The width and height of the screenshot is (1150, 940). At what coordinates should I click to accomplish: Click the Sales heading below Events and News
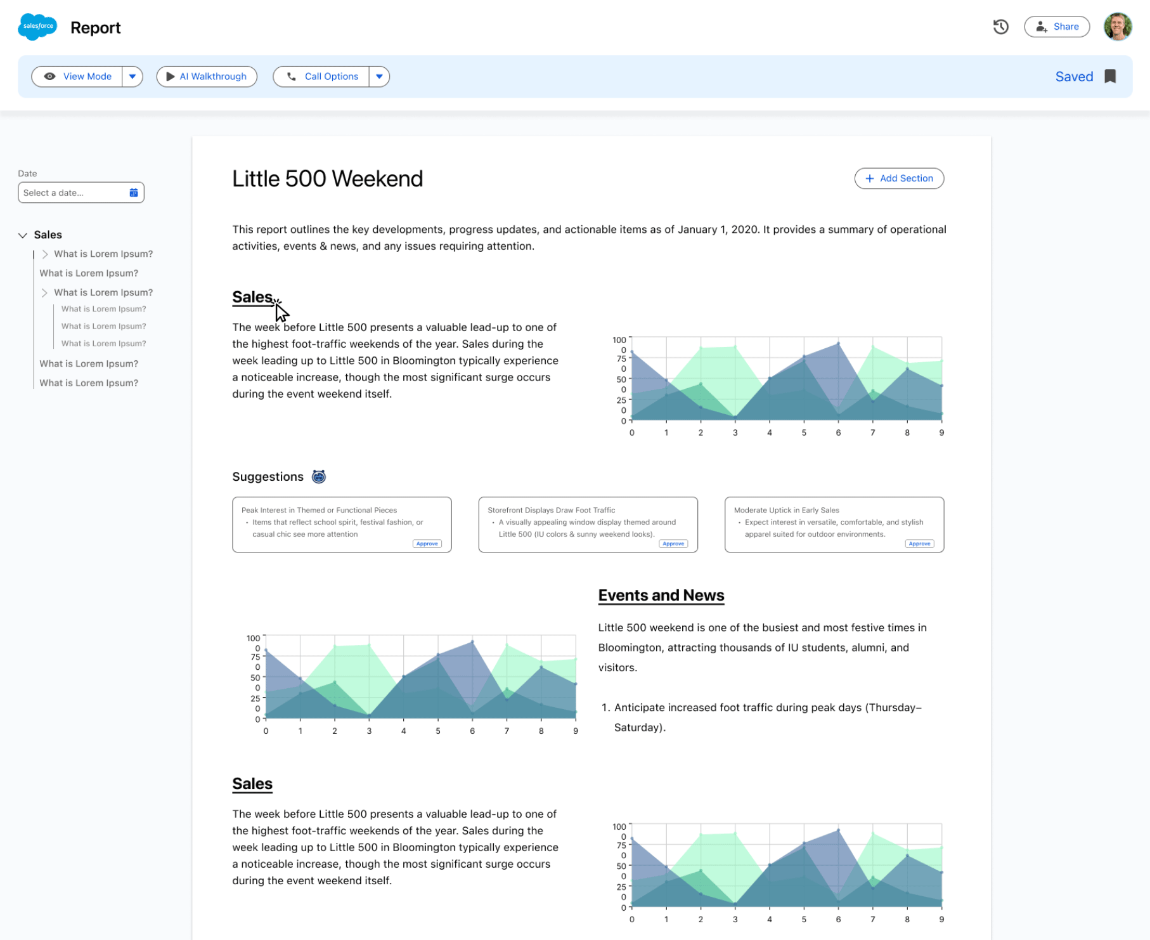point(252,784)
